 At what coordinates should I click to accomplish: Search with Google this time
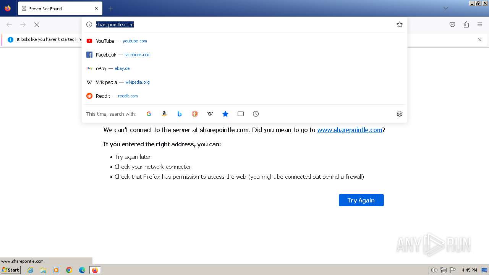[x=149, y=114]
